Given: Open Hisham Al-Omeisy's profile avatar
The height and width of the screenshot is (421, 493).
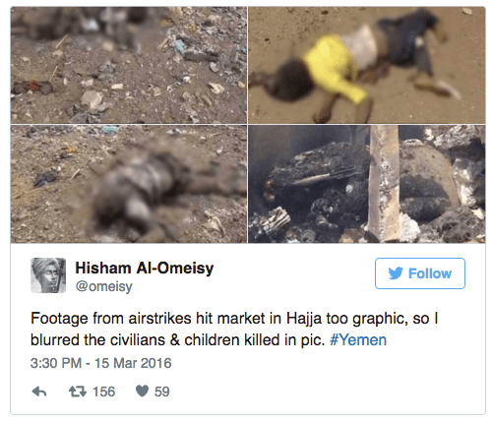Looking at the screenshot, I should [x=48, y=275].
